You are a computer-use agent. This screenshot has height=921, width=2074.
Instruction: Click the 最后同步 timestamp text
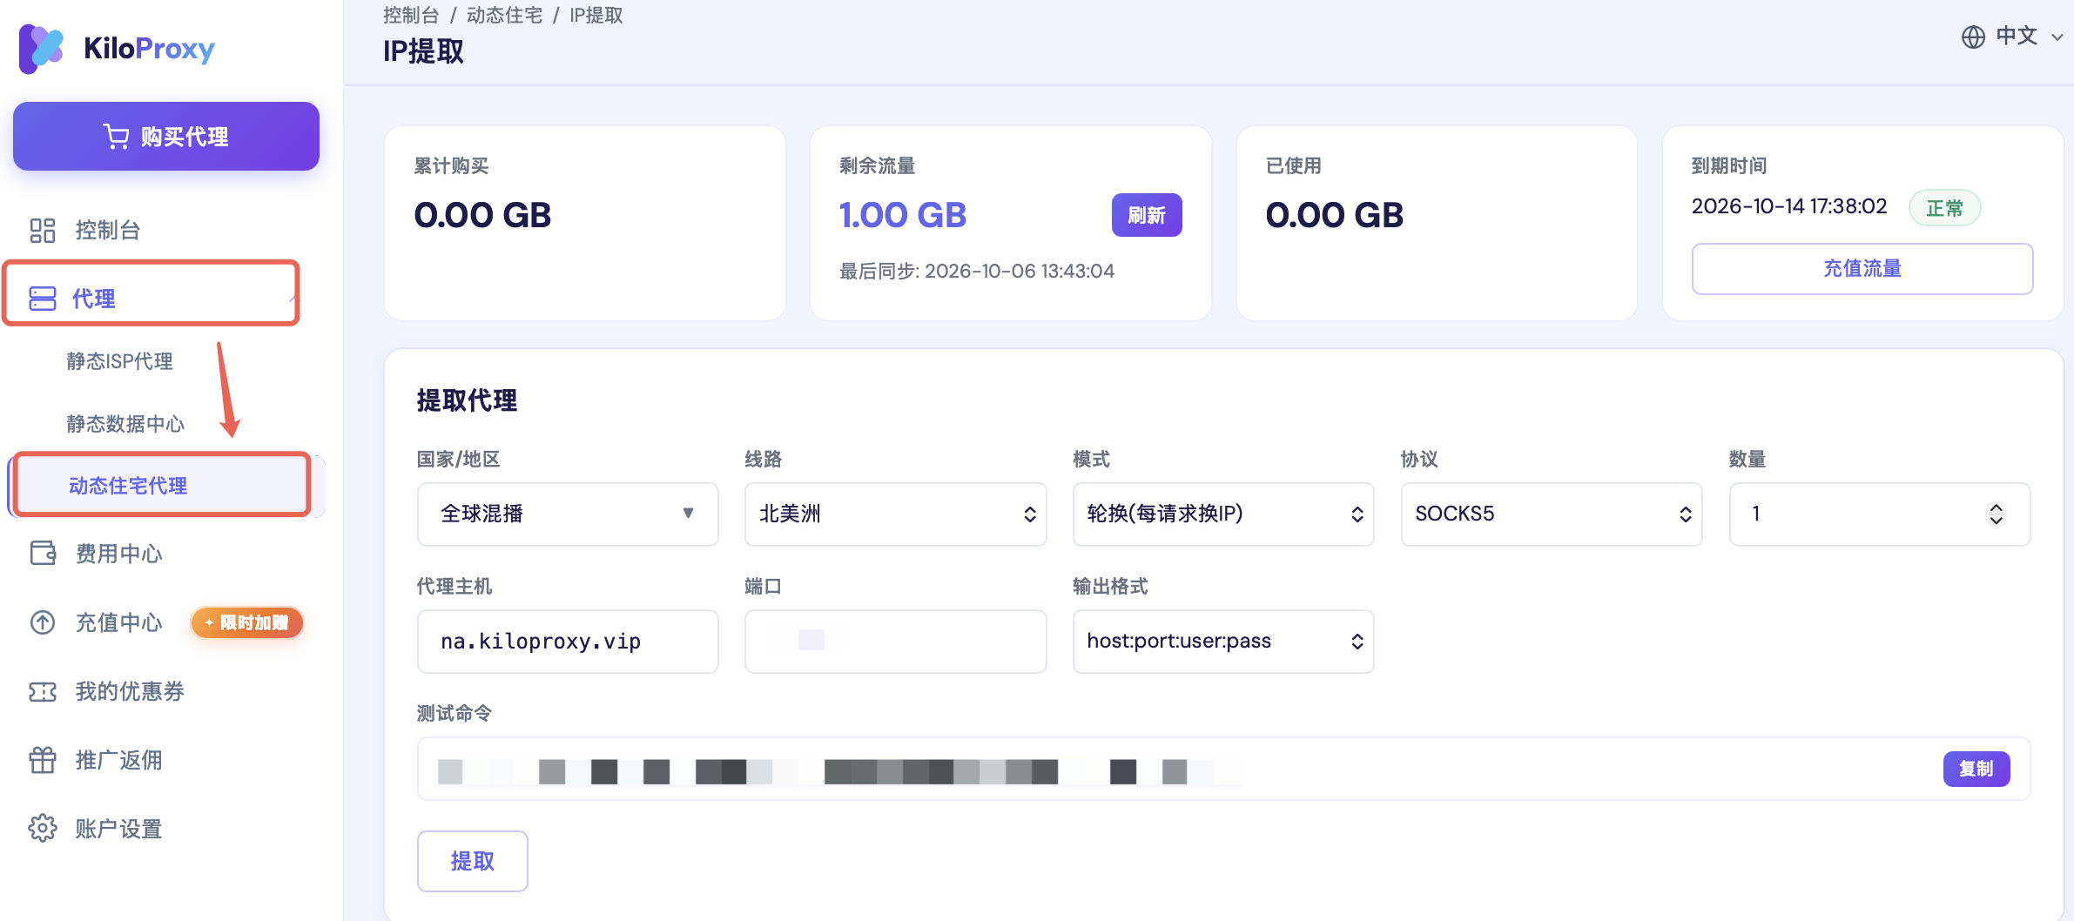click(977, 271)
